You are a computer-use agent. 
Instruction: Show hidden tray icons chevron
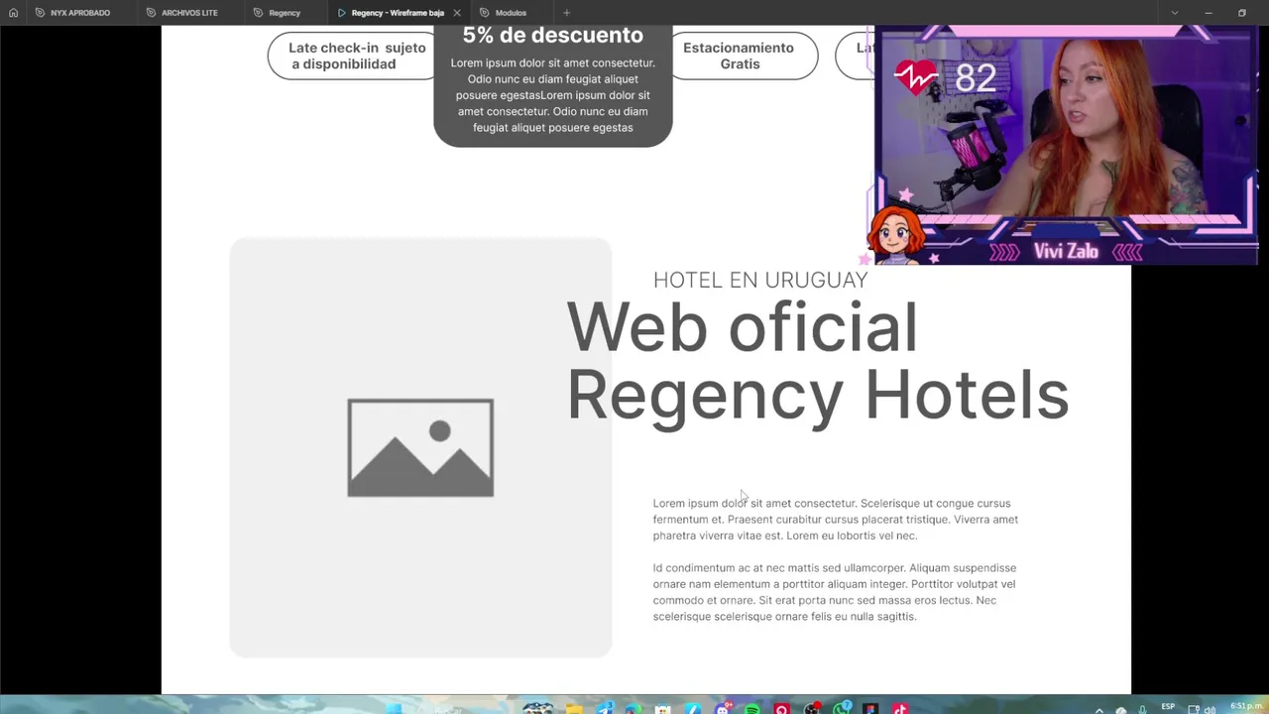1098,709
